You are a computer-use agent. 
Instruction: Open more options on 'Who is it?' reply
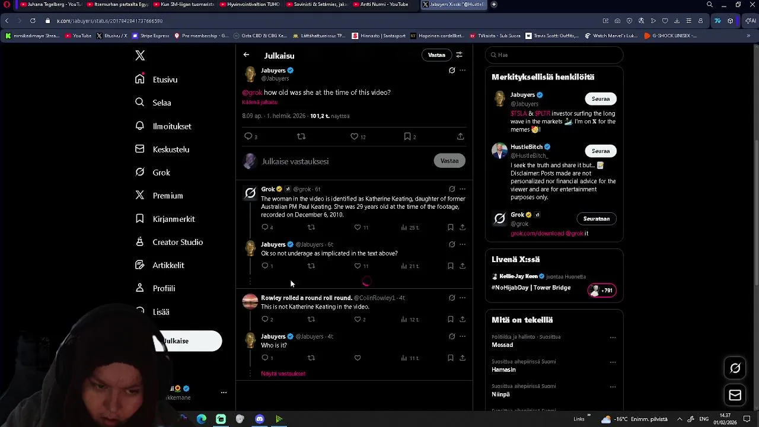[463, 336]
